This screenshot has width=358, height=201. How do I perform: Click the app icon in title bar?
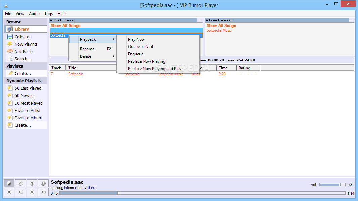(x=6, y=5)
